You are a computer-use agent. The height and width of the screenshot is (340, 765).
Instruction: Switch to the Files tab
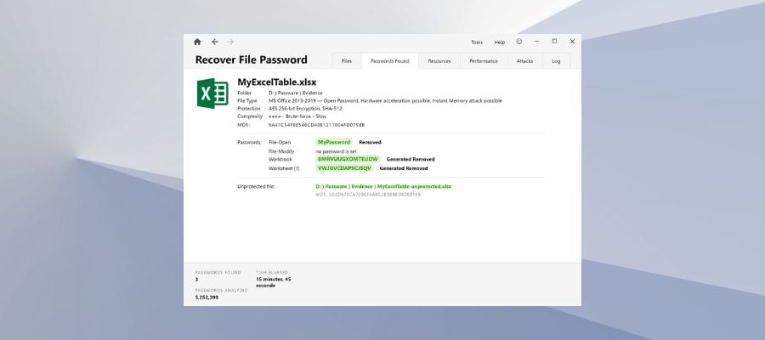click(347, 61)
